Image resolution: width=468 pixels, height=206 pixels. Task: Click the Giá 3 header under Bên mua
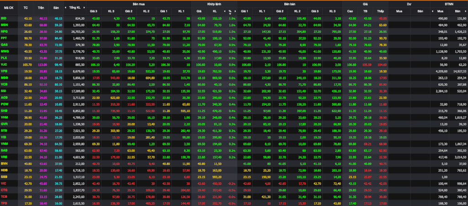[x=94, y=11]
